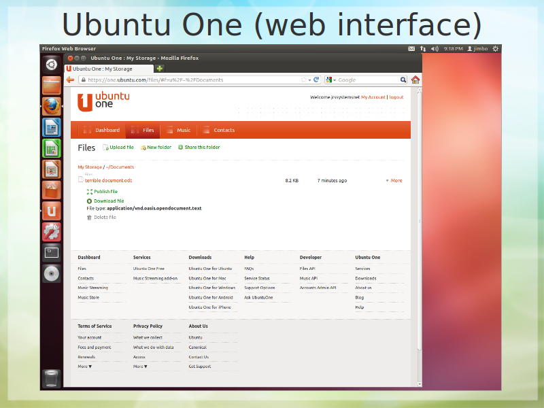This screenshot has height=408, width=544.
Task: Click the Get Support footer link
Action: (200, 367)
